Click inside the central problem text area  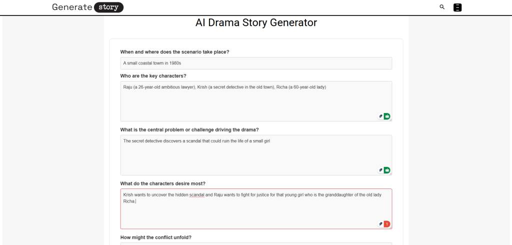point(256,156)
